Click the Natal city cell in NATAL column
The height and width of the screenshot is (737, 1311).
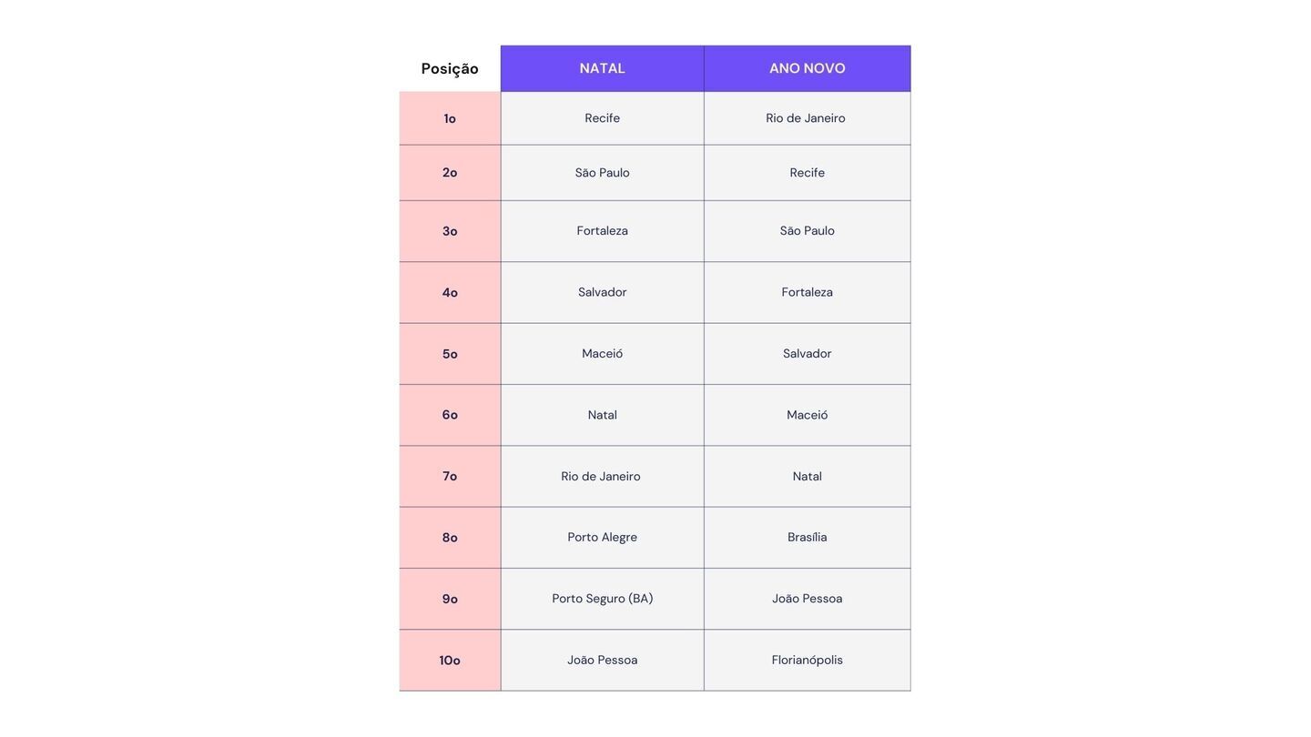click(602, 415)
